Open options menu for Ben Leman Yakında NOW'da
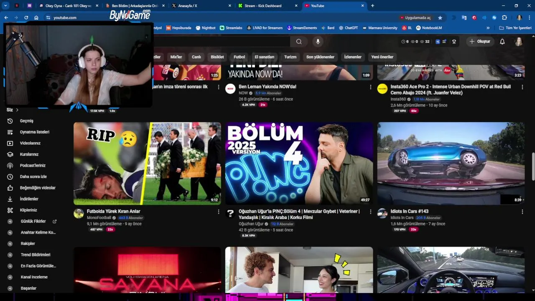The width and height of the screenshot is (535, 301). pos(370,87)
